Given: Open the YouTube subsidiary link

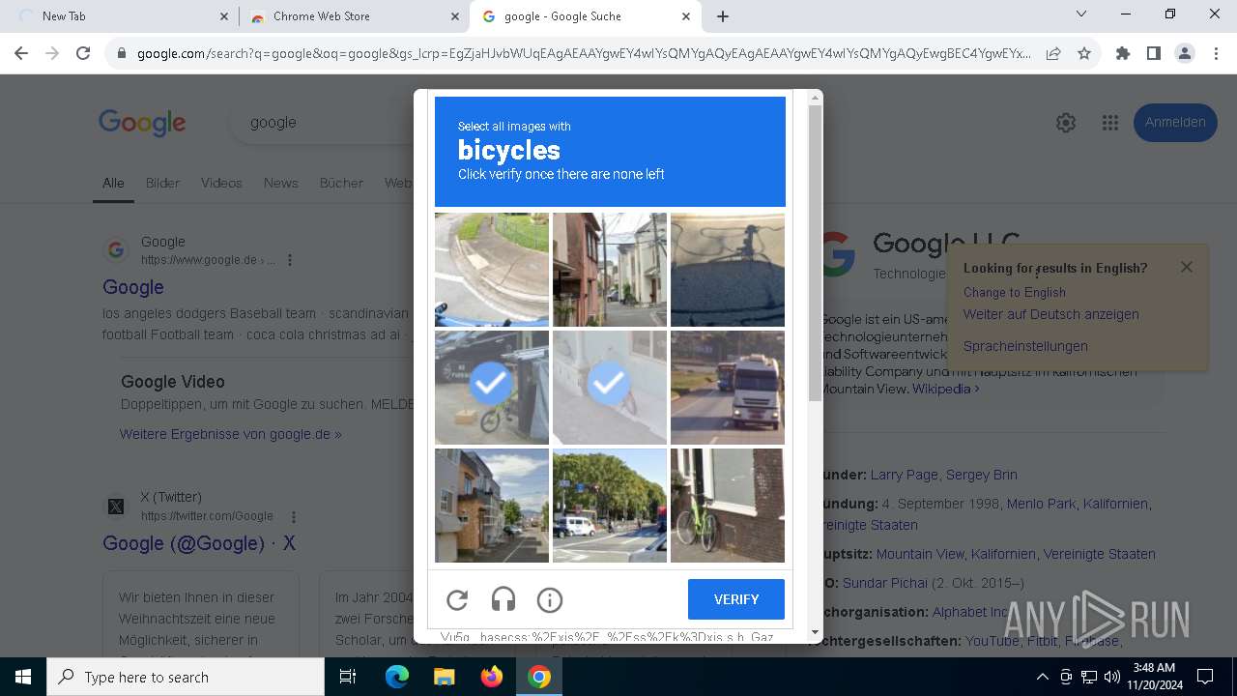Looking at the screenshot, I should tap(992, 641).
